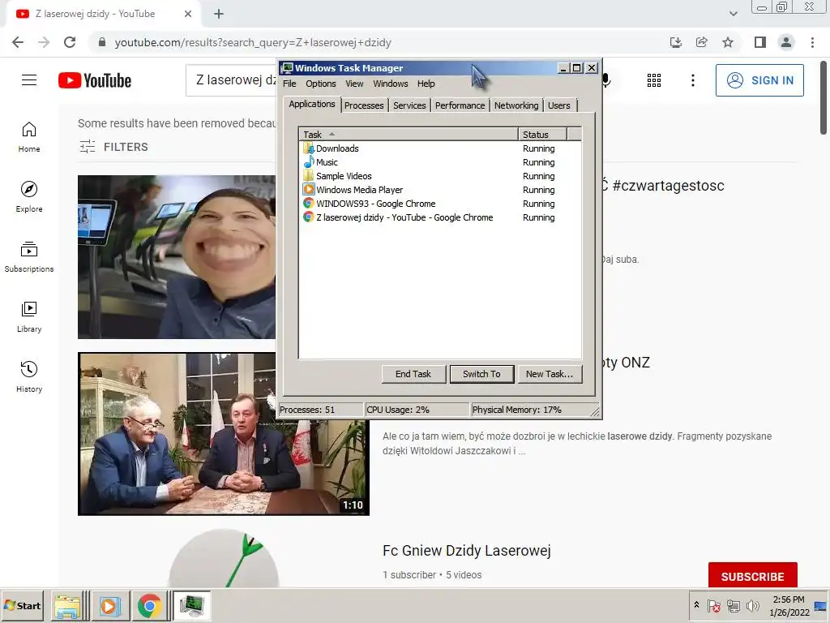Sort by the Task column header

pyautogui.click(x=409, y=135)
